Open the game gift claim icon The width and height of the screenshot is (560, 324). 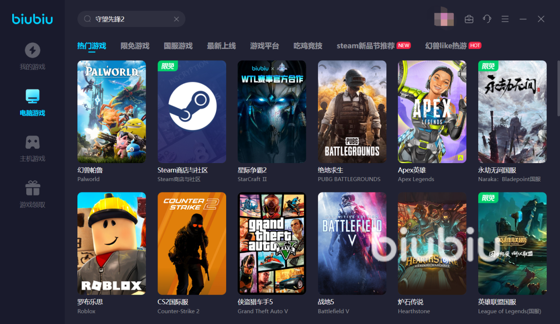32,188
